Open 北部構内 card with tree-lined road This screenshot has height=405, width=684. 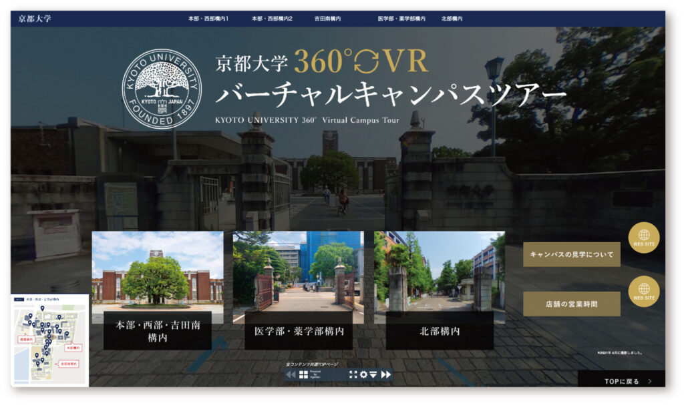click(440, 290)
